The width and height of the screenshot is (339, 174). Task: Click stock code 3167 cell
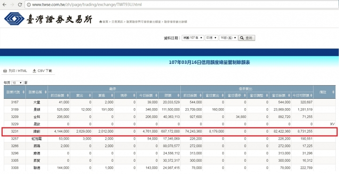[15, 103]
